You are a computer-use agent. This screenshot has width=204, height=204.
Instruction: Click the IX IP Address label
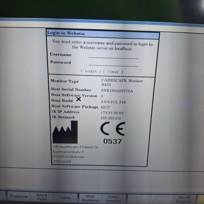coord(66,112)
